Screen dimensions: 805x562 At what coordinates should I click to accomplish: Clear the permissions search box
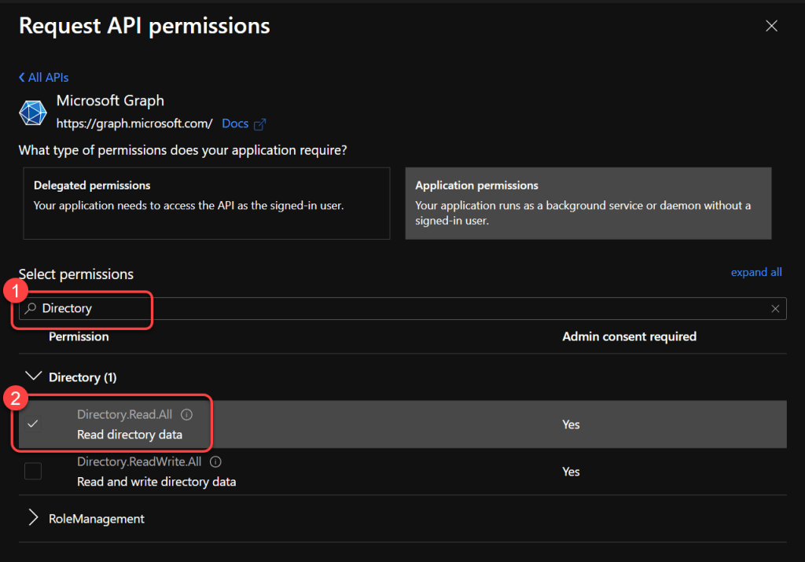tap(775, 309)
